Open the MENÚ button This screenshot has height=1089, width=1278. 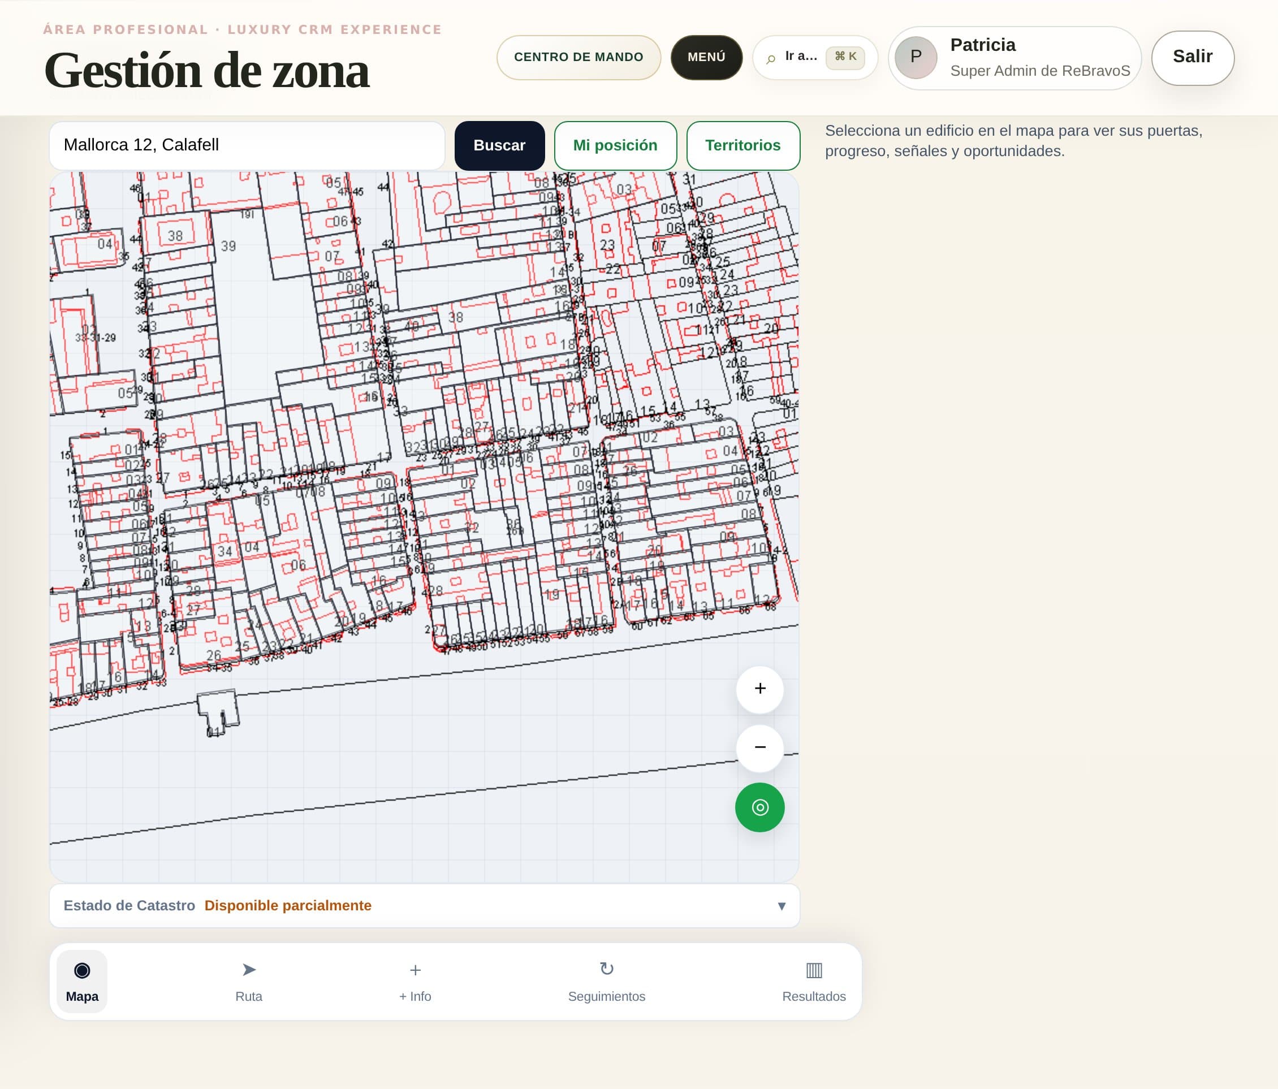point(706,57)
